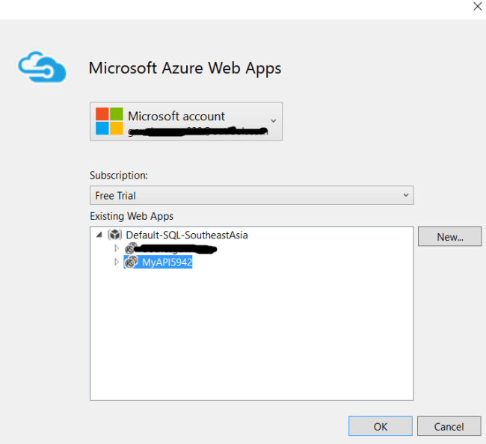Image resolution: width=486 pixels, height=444 pixels.
Task: Expand the redacted web app node
Action: click(117, 248)
